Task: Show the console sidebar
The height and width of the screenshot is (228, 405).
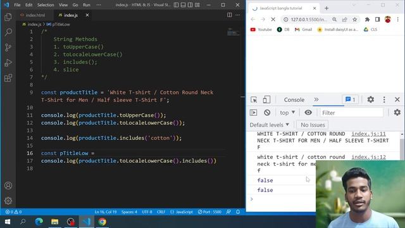Action: click(x=253, y=113)
